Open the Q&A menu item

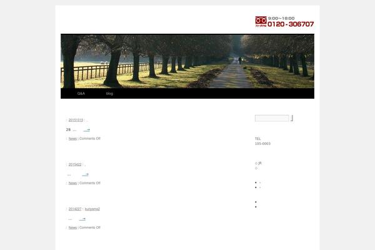(x=81, y=94)
